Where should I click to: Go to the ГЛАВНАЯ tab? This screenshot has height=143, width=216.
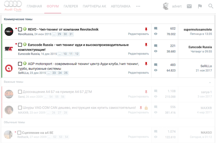34,6
